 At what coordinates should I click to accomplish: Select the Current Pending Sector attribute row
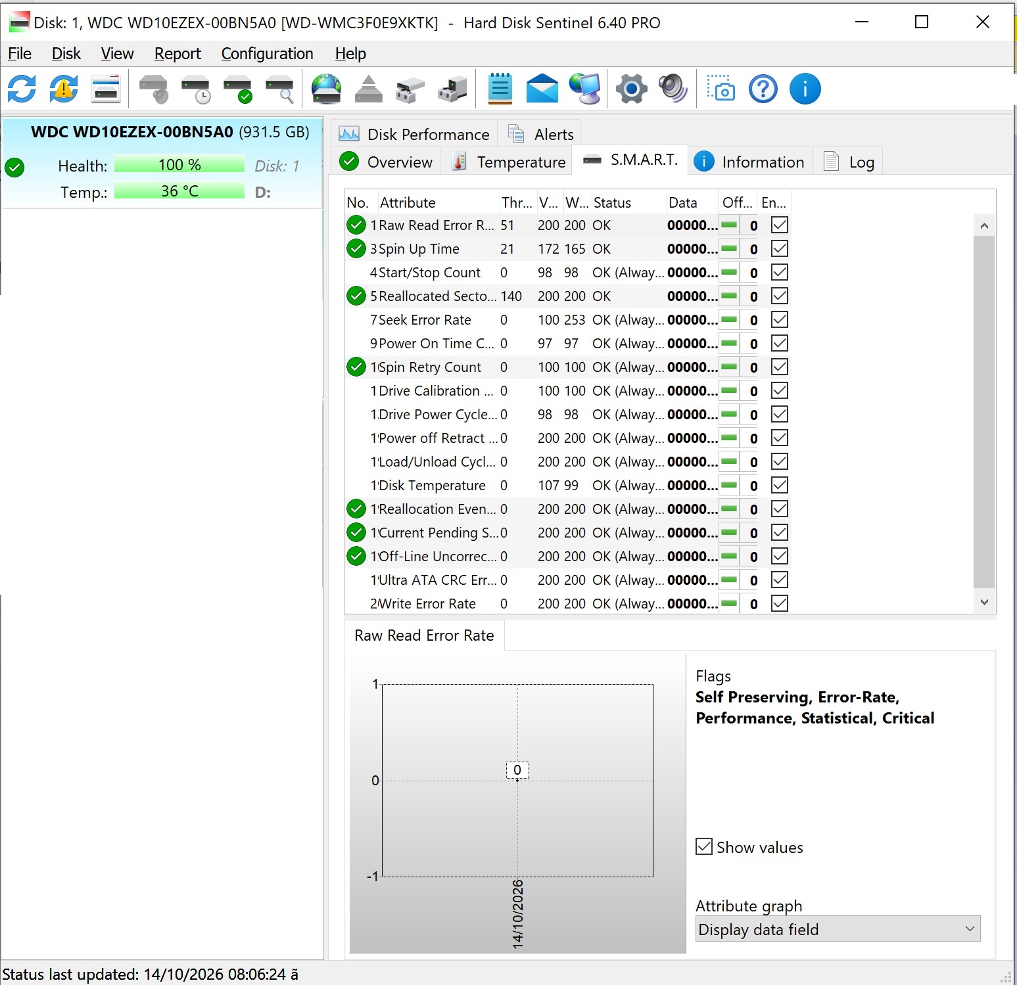[x=567, y=532]
